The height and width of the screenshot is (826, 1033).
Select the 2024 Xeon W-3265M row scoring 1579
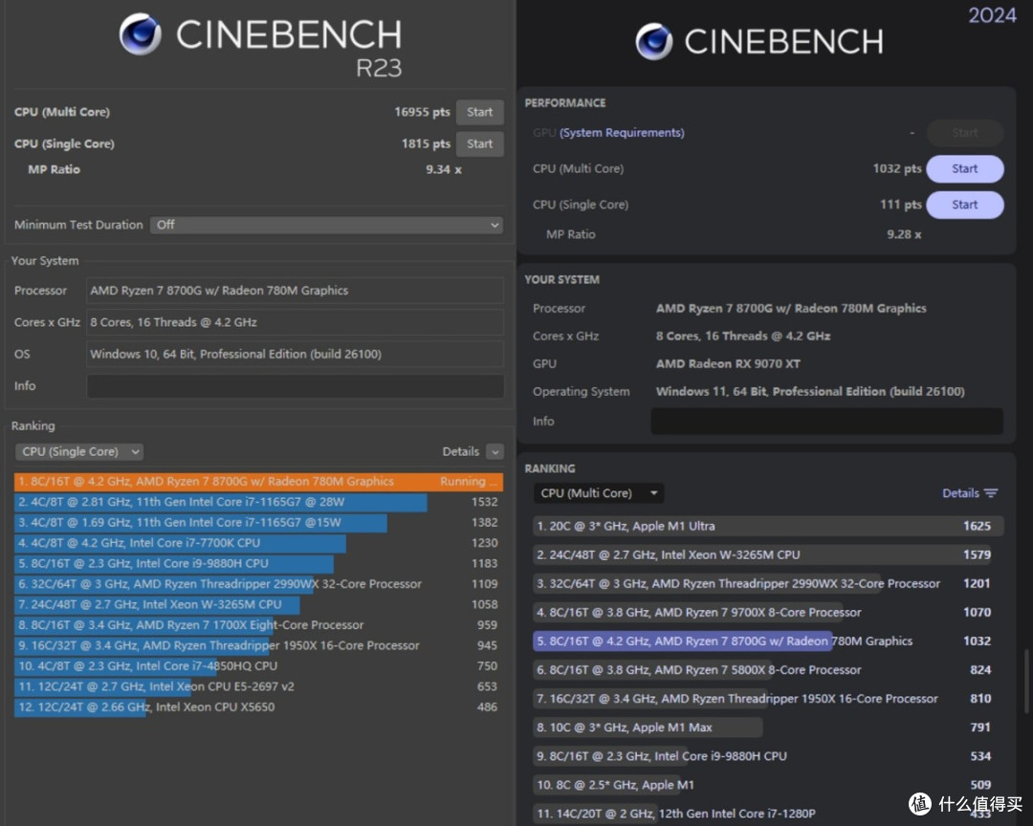pos(767,554)
